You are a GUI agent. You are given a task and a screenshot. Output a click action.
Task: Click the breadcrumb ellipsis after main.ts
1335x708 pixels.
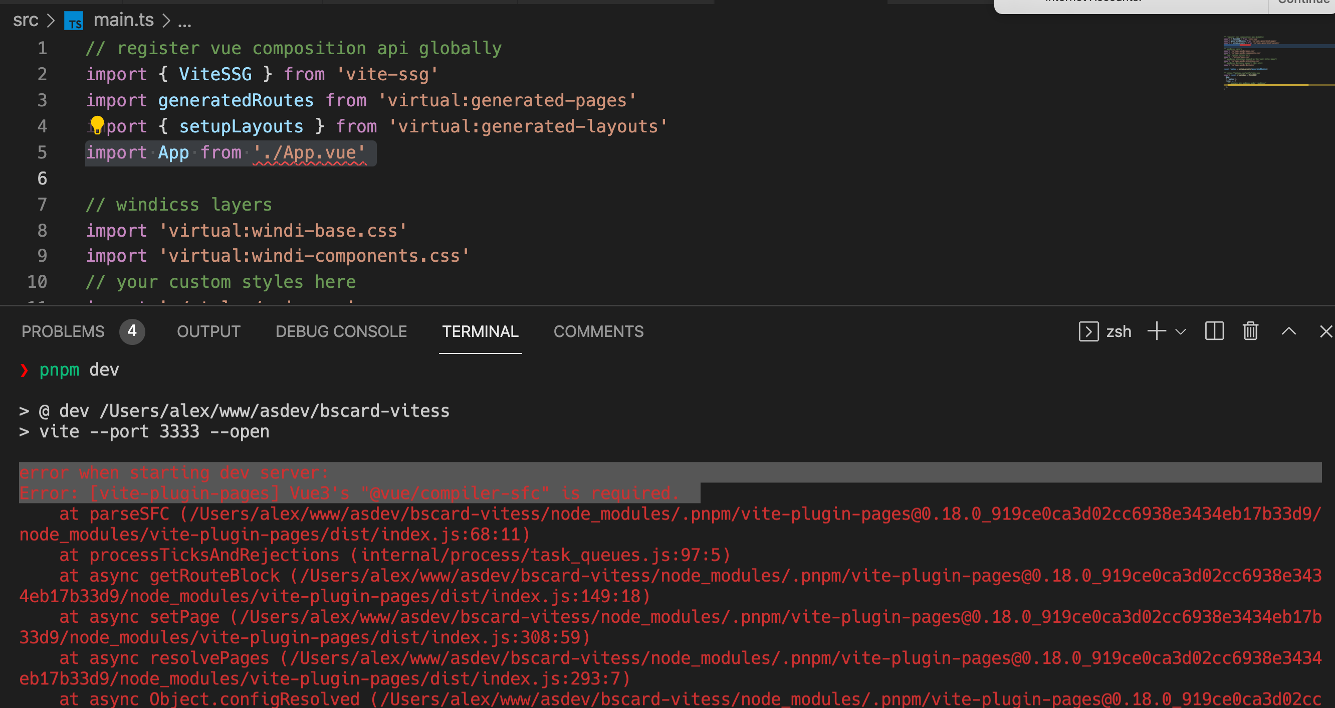184,23
